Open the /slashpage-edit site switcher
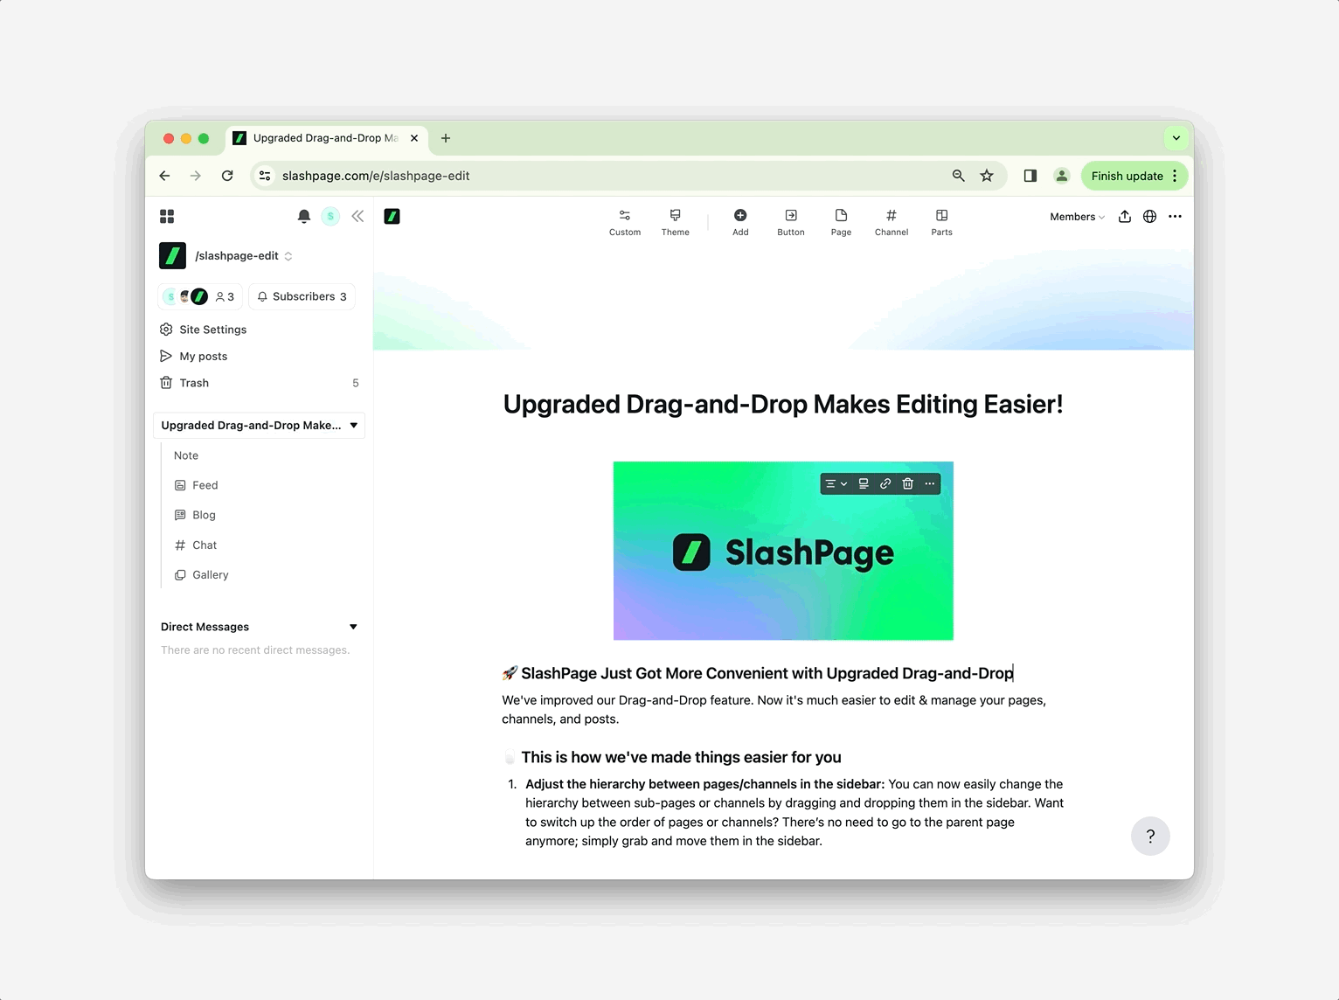The image size is (1339, 1000). (x=244, y=256)
